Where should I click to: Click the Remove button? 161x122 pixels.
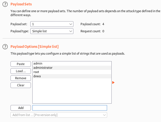tap(21, 78)
